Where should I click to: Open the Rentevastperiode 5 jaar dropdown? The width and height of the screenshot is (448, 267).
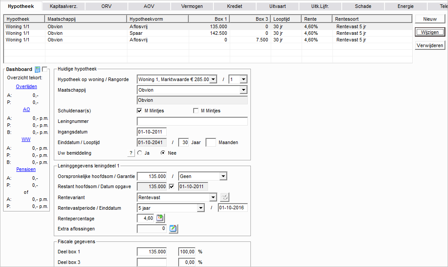pos(201,208)
